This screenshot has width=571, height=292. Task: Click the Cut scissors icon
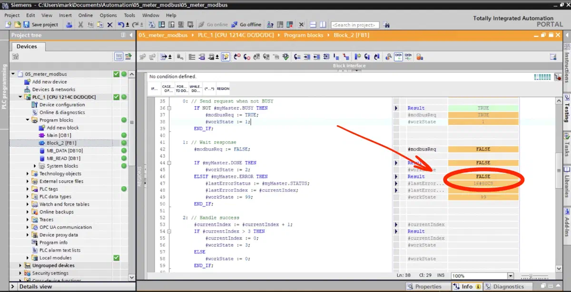coord(81,25)
